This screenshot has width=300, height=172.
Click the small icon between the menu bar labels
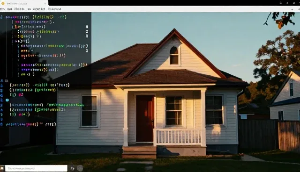point(29,9)
